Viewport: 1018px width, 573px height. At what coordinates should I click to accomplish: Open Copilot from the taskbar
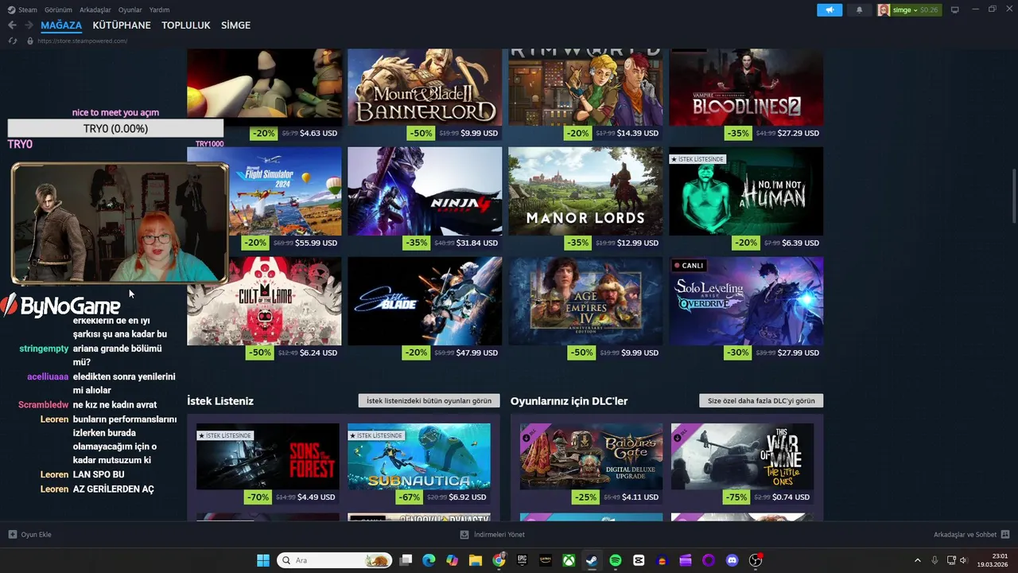[x=452, y=560]
